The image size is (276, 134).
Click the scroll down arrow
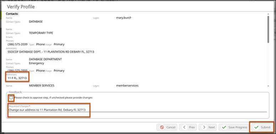point(268,86)
